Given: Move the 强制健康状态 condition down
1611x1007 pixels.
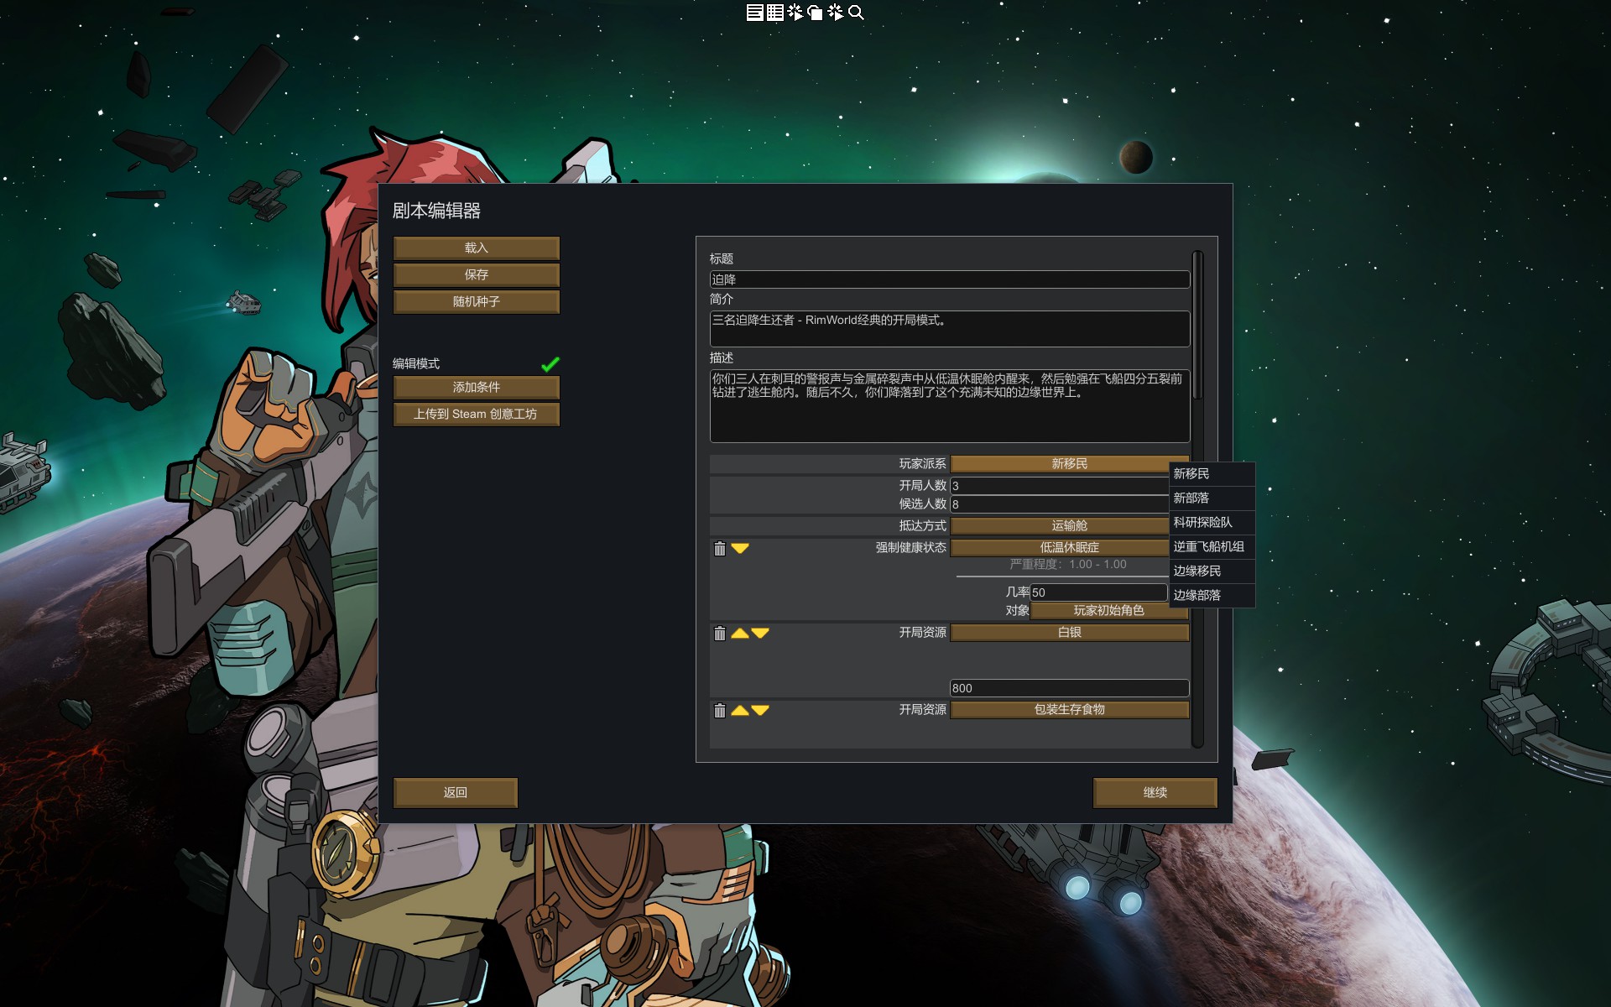Looking at the screenshot, I should [740, 548].
